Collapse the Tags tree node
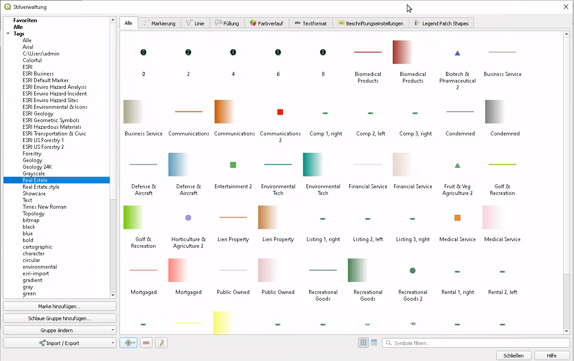The height and width of the screenshot is (361, 574). click(x=8, y=34)
